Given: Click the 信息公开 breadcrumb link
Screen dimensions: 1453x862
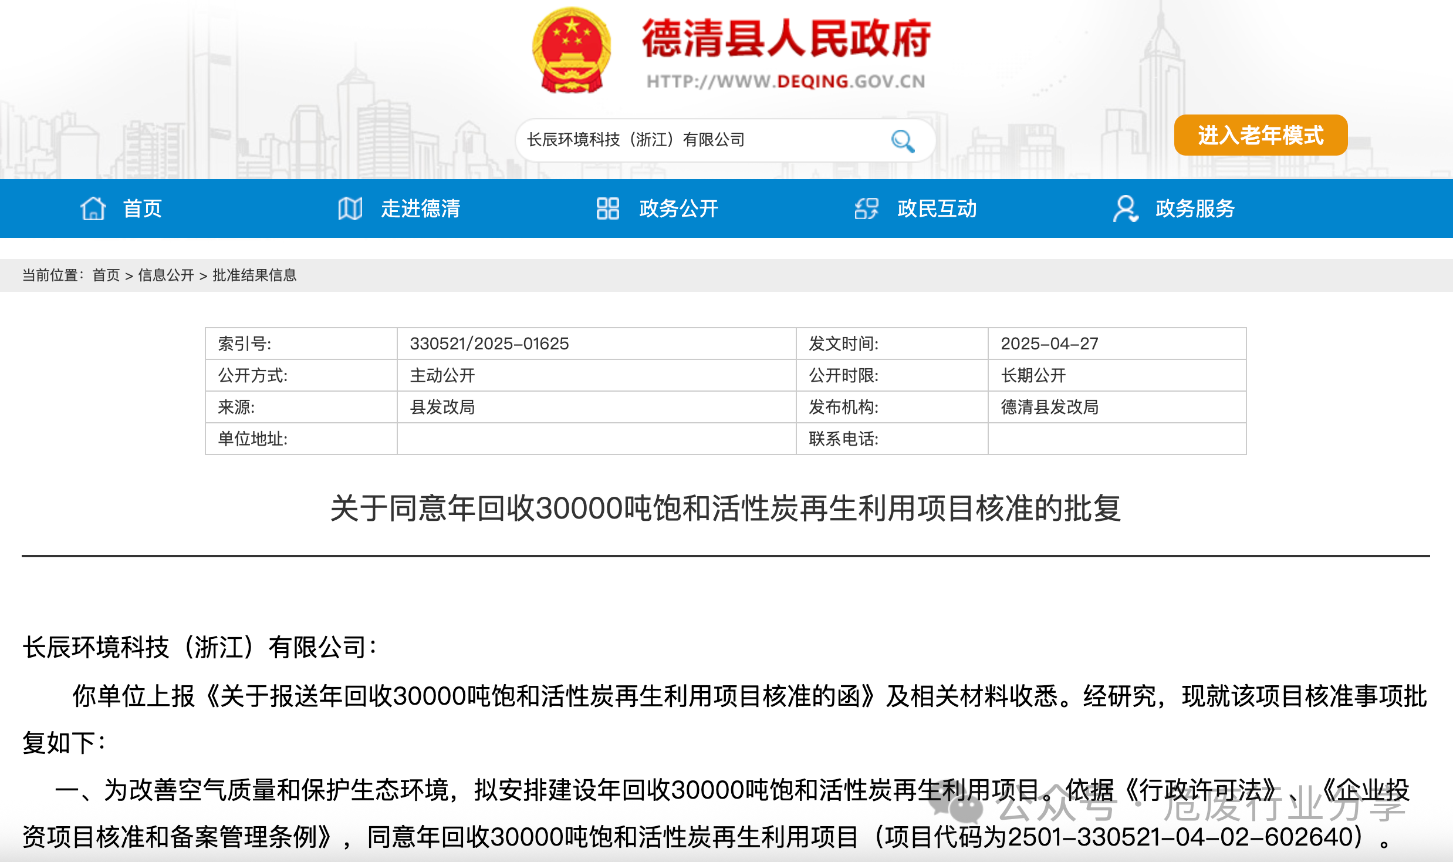Looking at the screenshot, I should 166,275.
